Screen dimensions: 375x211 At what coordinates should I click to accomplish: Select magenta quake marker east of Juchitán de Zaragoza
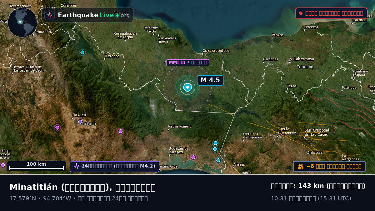pos(193,157)
